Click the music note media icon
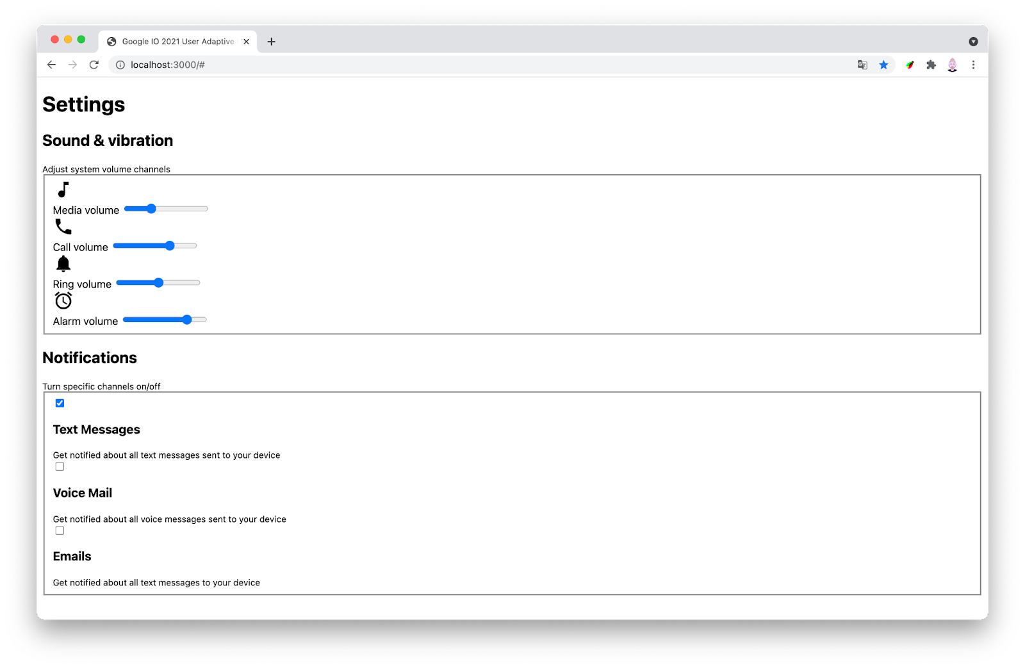1025x668 pixels. coord(63,190)
